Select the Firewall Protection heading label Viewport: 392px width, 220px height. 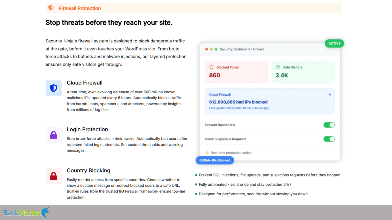[x=80, y=8]
